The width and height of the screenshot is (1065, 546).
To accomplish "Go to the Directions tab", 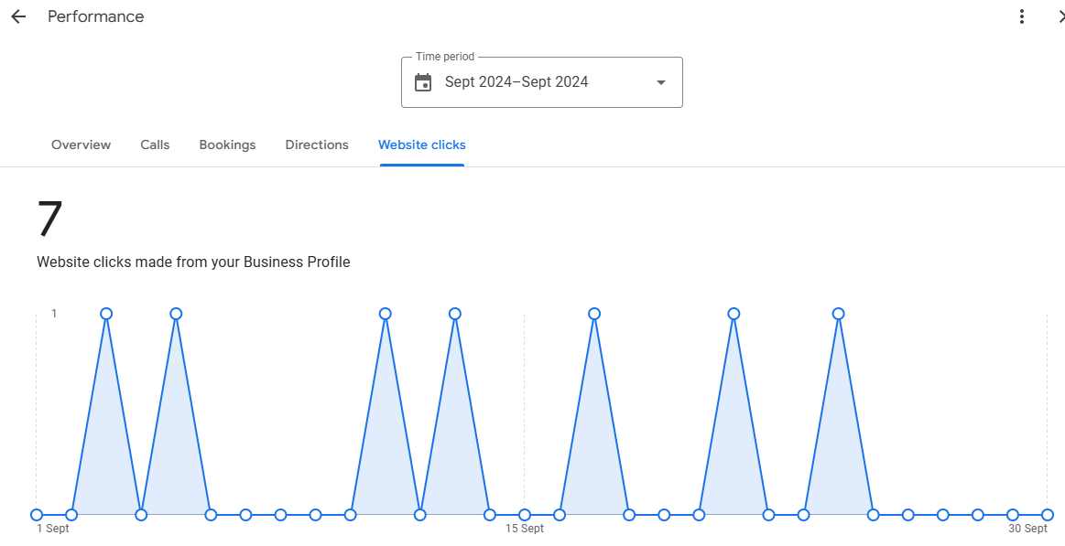I will point(317,145).
